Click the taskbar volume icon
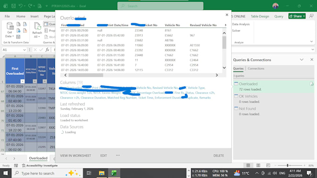The height and width of the screenshot is (178, 317). pos(275,173)
